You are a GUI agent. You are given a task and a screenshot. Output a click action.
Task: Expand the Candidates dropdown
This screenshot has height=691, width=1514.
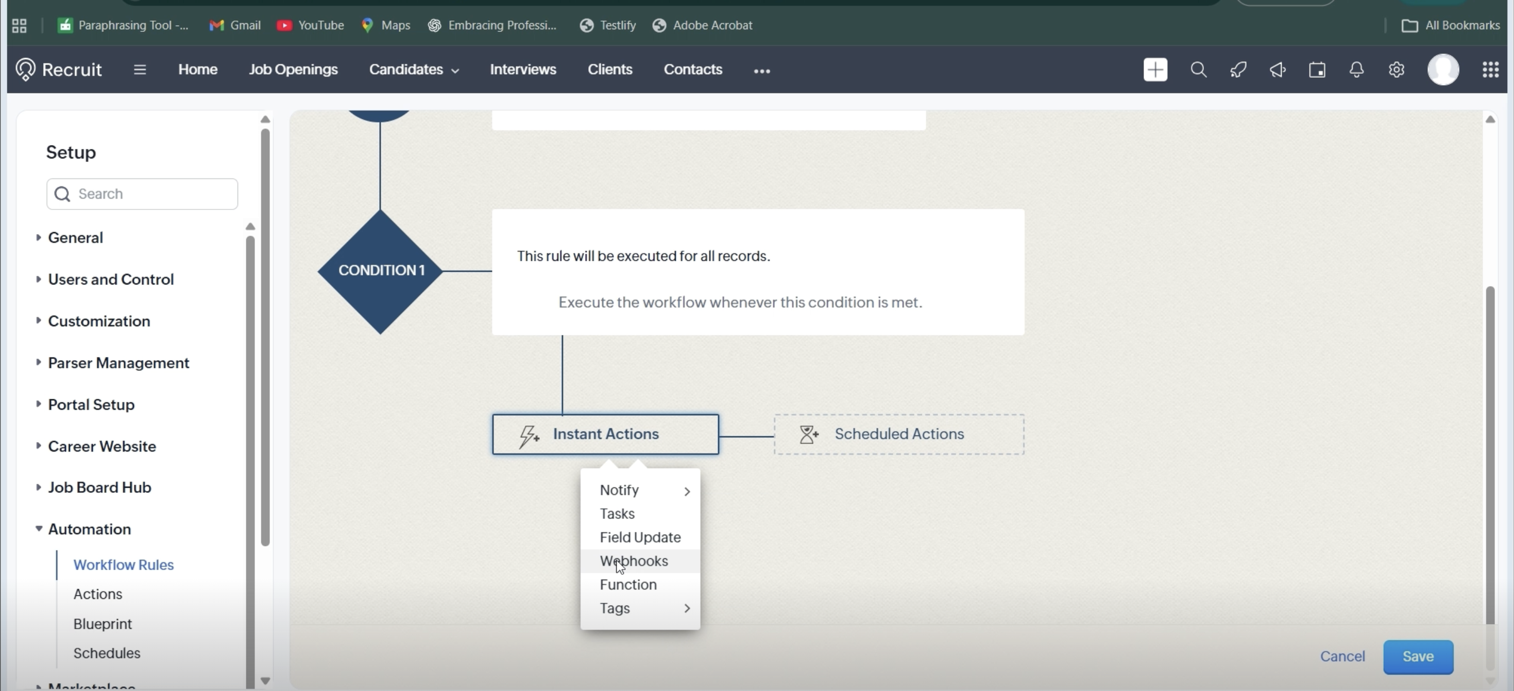click(x=414, y=70)
